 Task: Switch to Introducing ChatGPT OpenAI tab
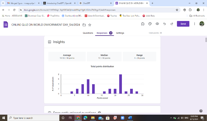[x=59, y=3]
